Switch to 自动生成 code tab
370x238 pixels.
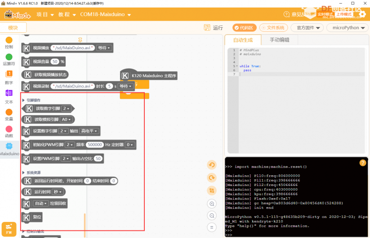tap(243, 40)
